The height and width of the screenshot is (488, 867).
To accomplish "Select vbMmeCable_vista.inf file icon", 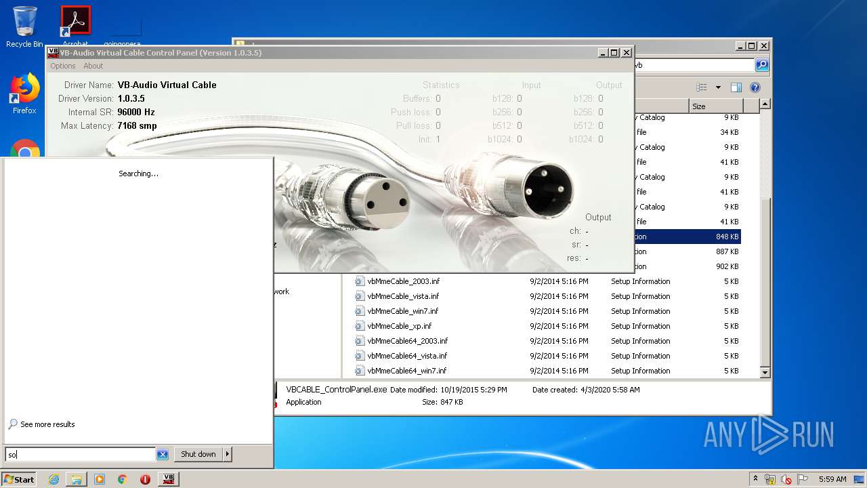I will point(360,296).
